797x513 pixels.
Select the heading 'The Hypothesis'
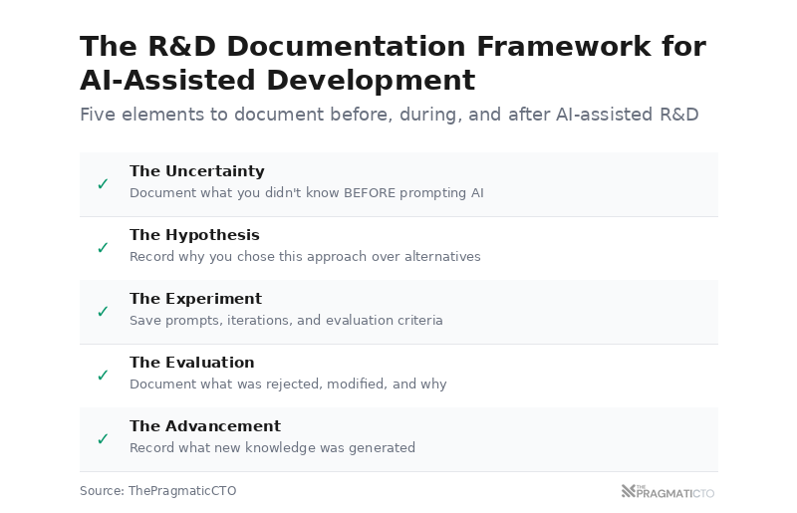click(x=194, y=235)
